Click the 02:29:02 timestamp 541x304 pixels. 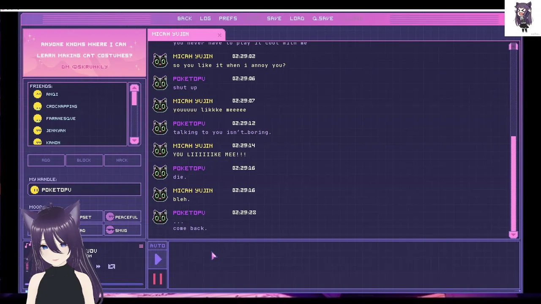244,56
